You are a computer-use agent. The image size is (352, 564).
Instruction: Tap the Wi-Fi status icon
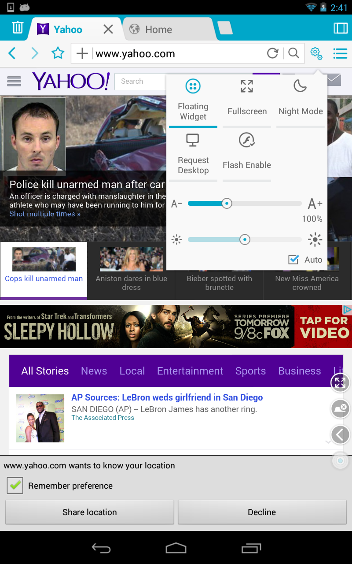click(x=311, y=7)
